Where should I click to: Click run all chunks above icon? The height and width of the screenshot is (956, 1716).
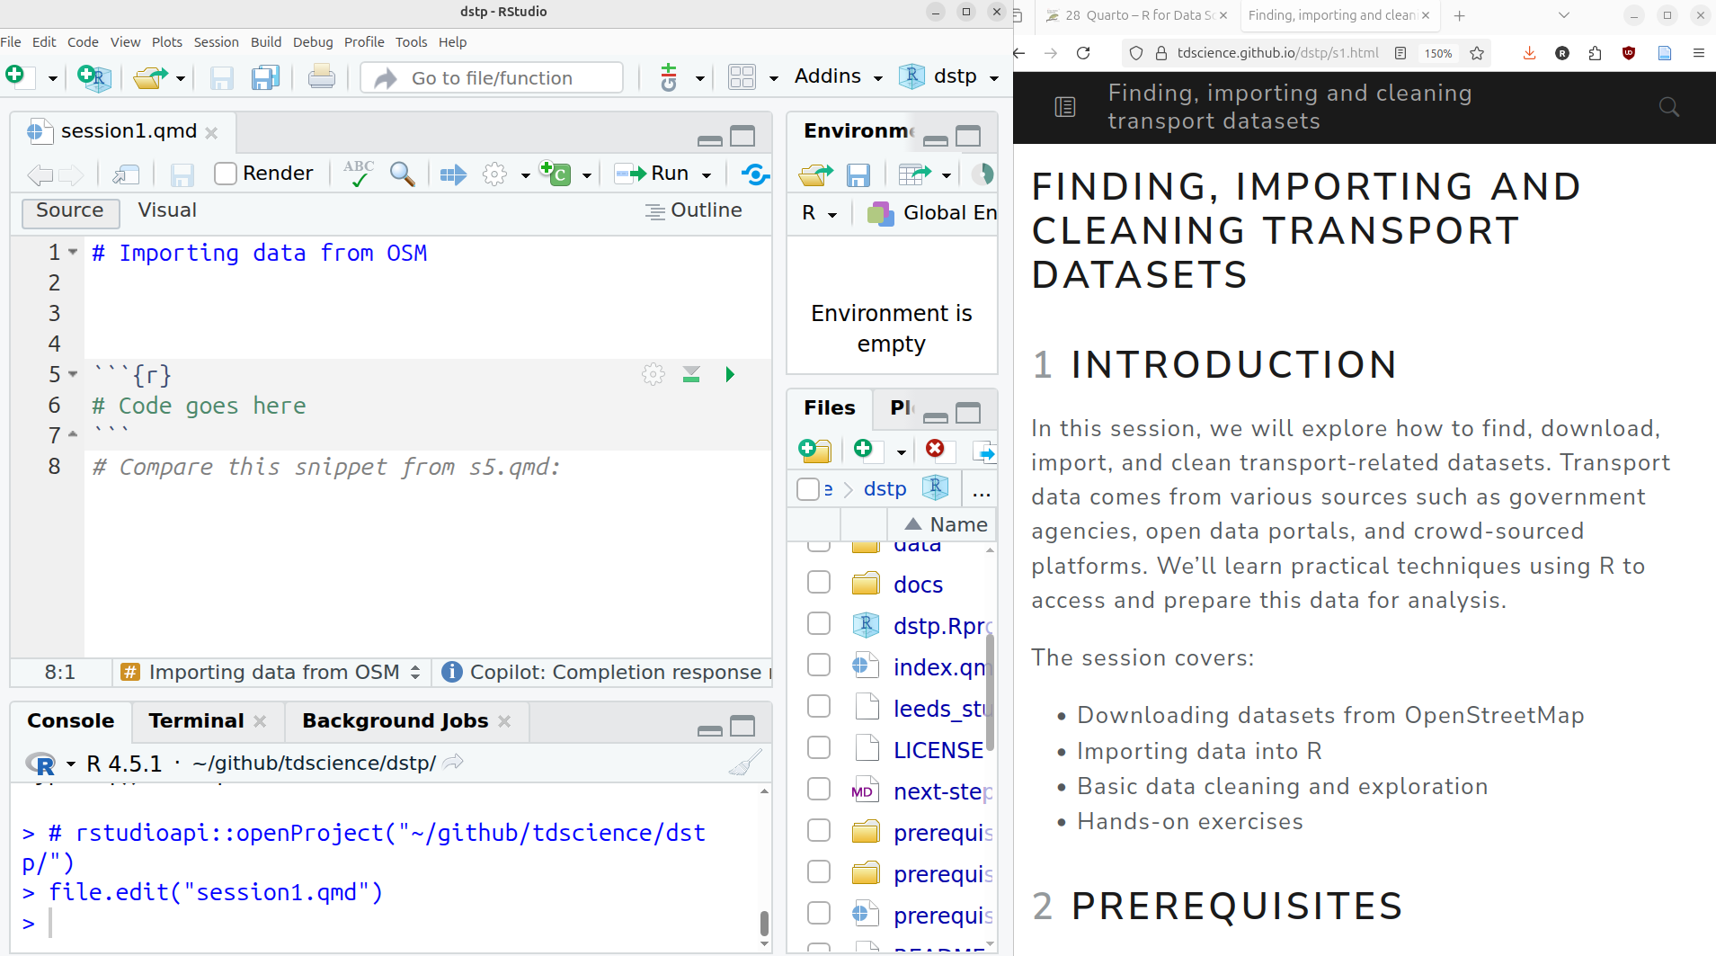[690, 374]
